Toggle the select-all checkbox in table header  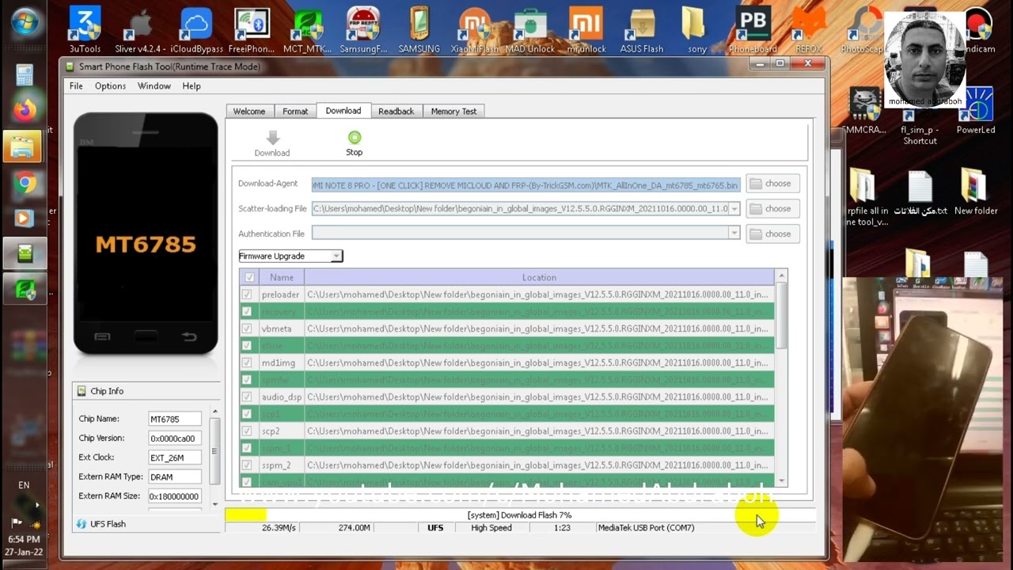pyautogui.click(x=250, y=277)
